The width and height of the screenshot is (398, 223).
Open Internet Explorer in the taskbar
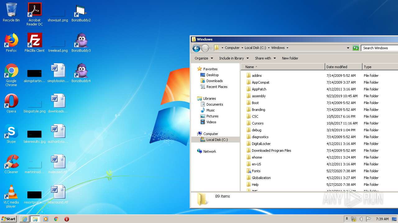pos(25,219)
